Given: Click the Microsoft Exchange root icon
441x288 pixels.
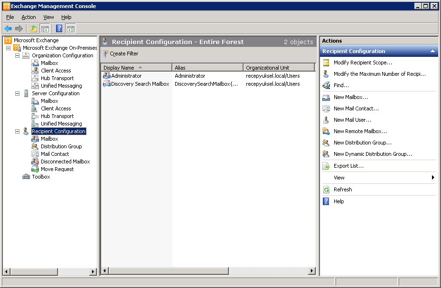Looking at the screenshot, I should pos(8,40).
